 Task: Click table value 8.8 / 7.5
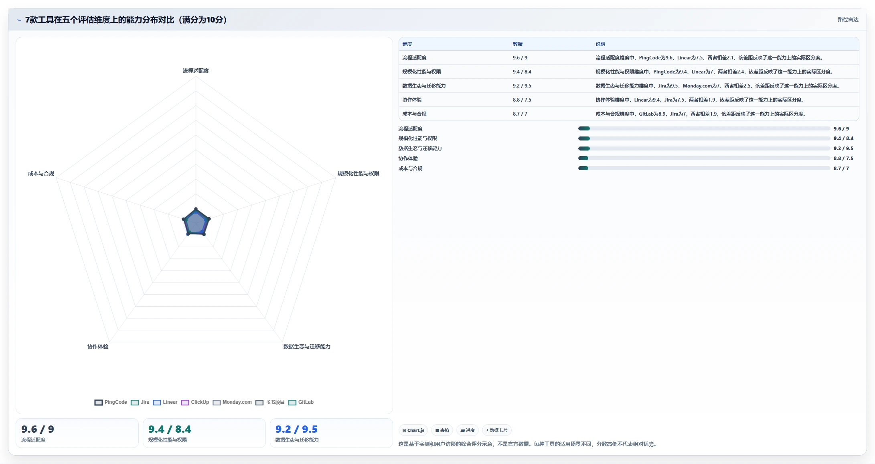tap(522, 100)
